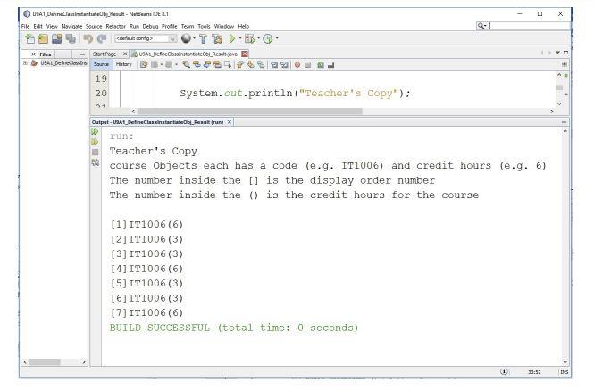The image size is (594, 390).
Task: Open the Source menu
Action: pos(94,26)
